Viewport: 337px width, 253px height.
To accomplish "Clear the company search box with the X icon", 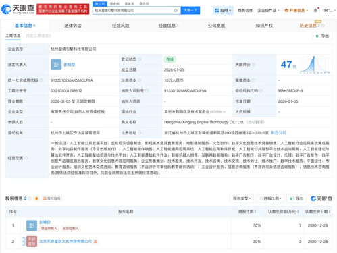I will 176,10.
